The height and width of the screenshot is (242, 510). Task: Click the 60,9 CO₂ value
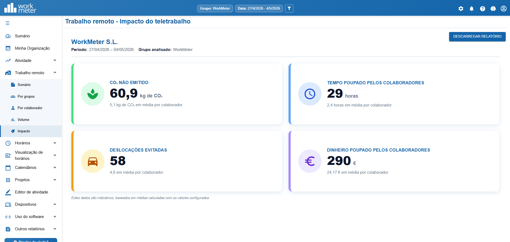pos(124,93)
